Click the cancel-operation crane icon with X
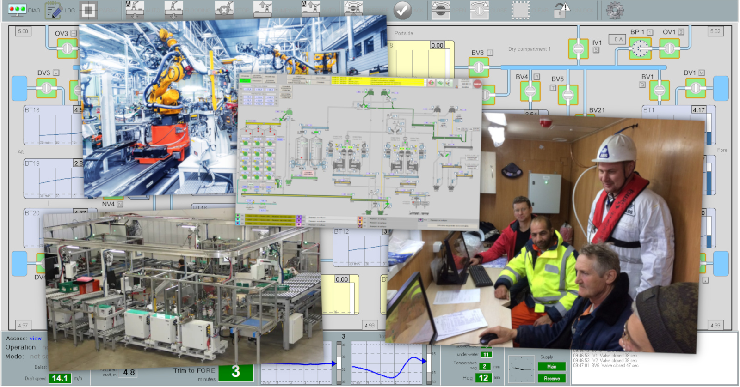Viewport: 740px width, 387px height. (224, 10)
